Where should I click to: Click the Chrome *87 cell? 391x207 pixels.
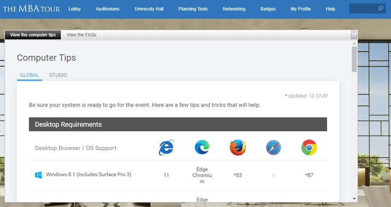click(x=309, y=175)
